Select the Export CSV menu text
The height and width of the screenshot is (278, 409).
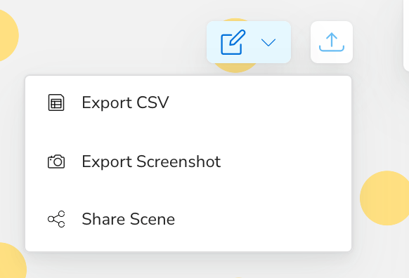(x=125, y=102)
